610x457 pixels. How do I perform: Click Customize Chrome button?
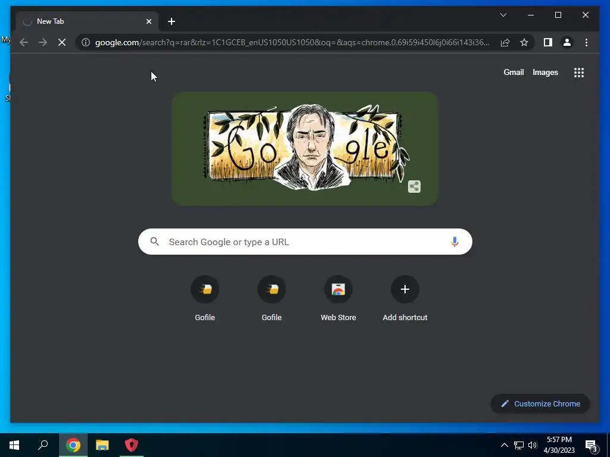pyautogui.click(x=540, y=404)
